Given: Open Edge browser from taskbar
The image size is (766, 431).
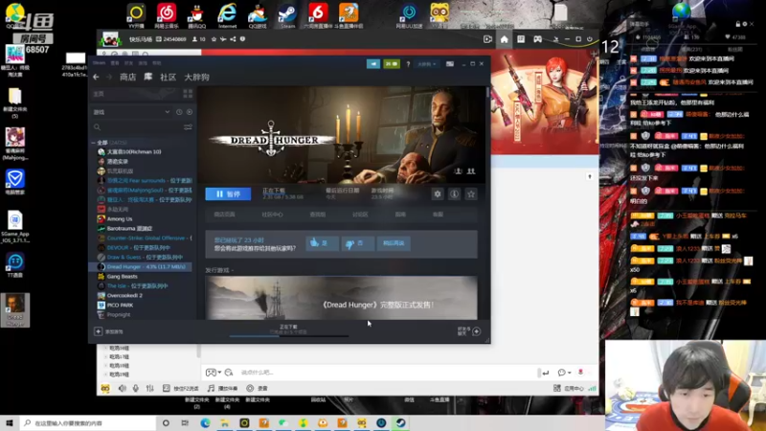Looking at the screenshot, I should (x=205, y=423).
